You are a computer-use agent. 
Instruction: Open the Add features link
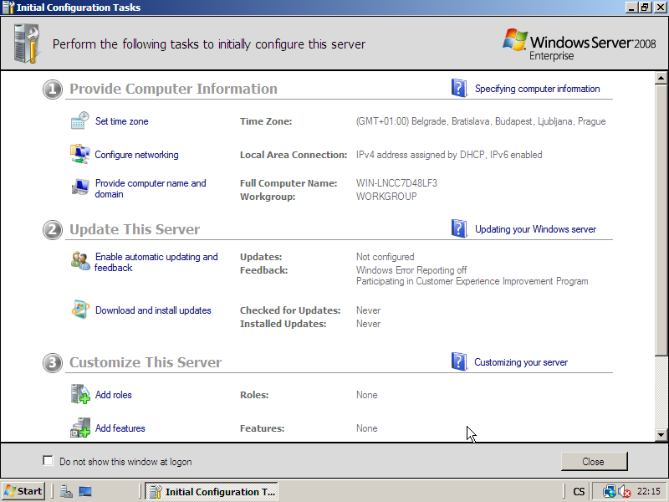point(120,428)
